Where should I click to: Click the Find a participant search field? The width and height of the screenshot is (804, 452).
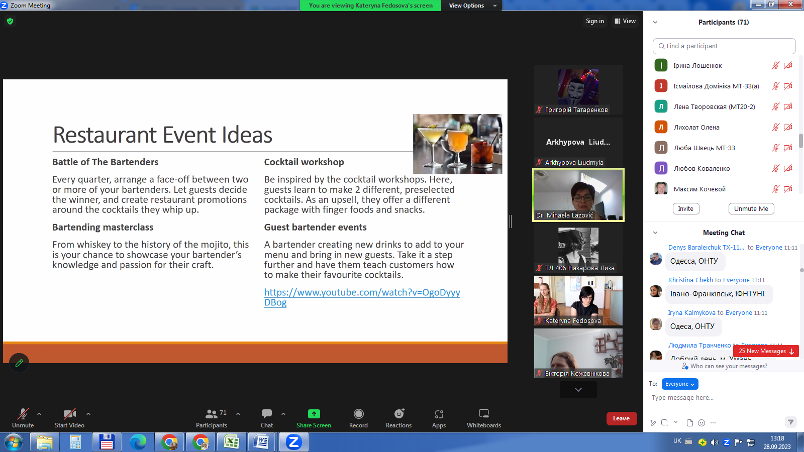(x=724, y=46)
